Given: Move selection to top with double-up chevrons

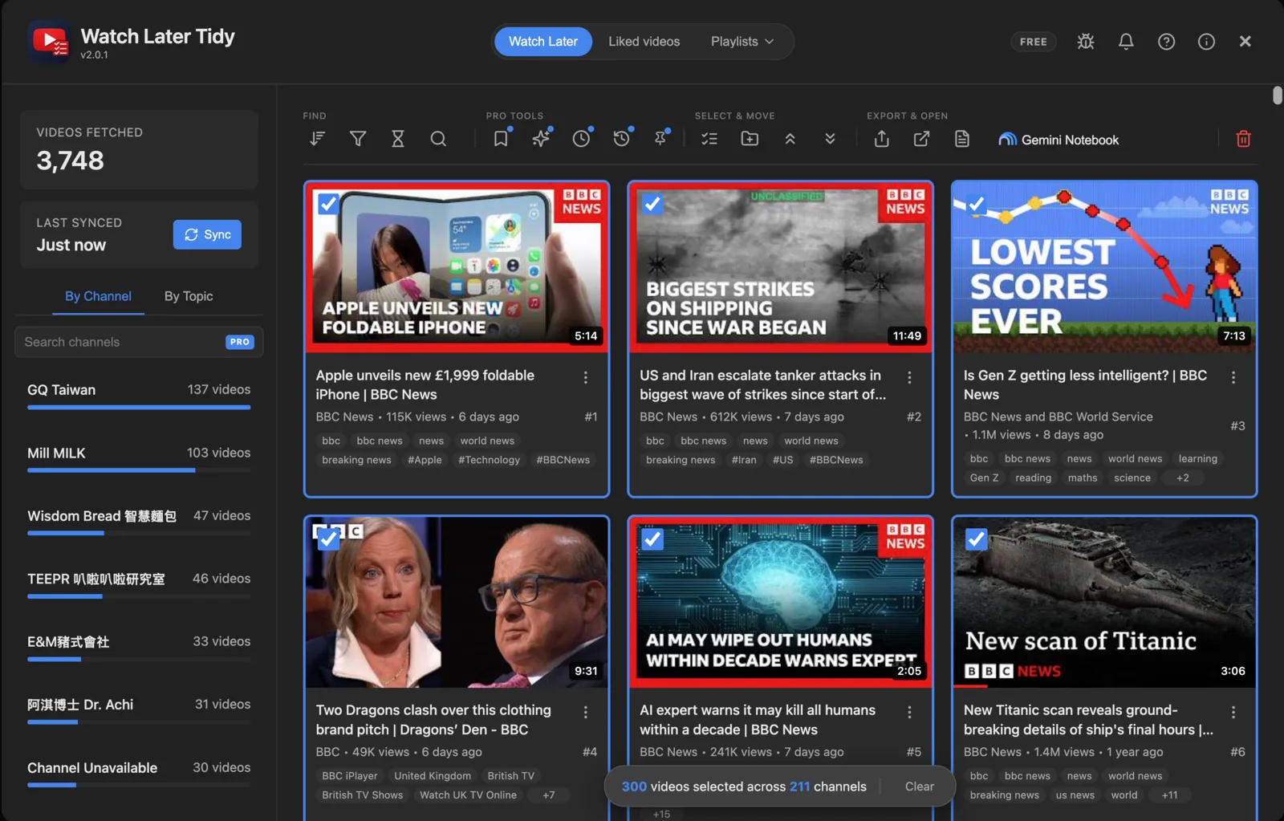Looking at the screenshot, I should coord(790,139).
